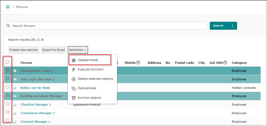267x126 pixels.
Task: Uncheck Building and Asset Manager checkbox
Action: tap(7, 95)
